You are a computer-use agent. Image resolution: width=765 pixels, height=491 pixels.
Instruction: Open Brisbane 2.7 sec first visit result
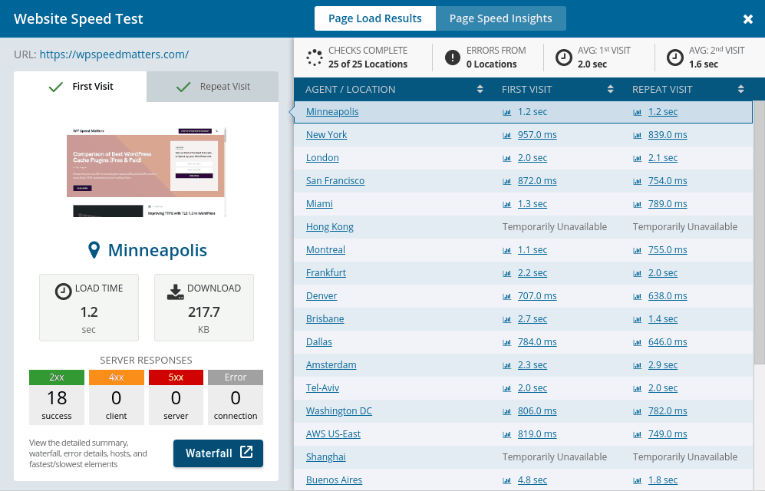(533, 318)
